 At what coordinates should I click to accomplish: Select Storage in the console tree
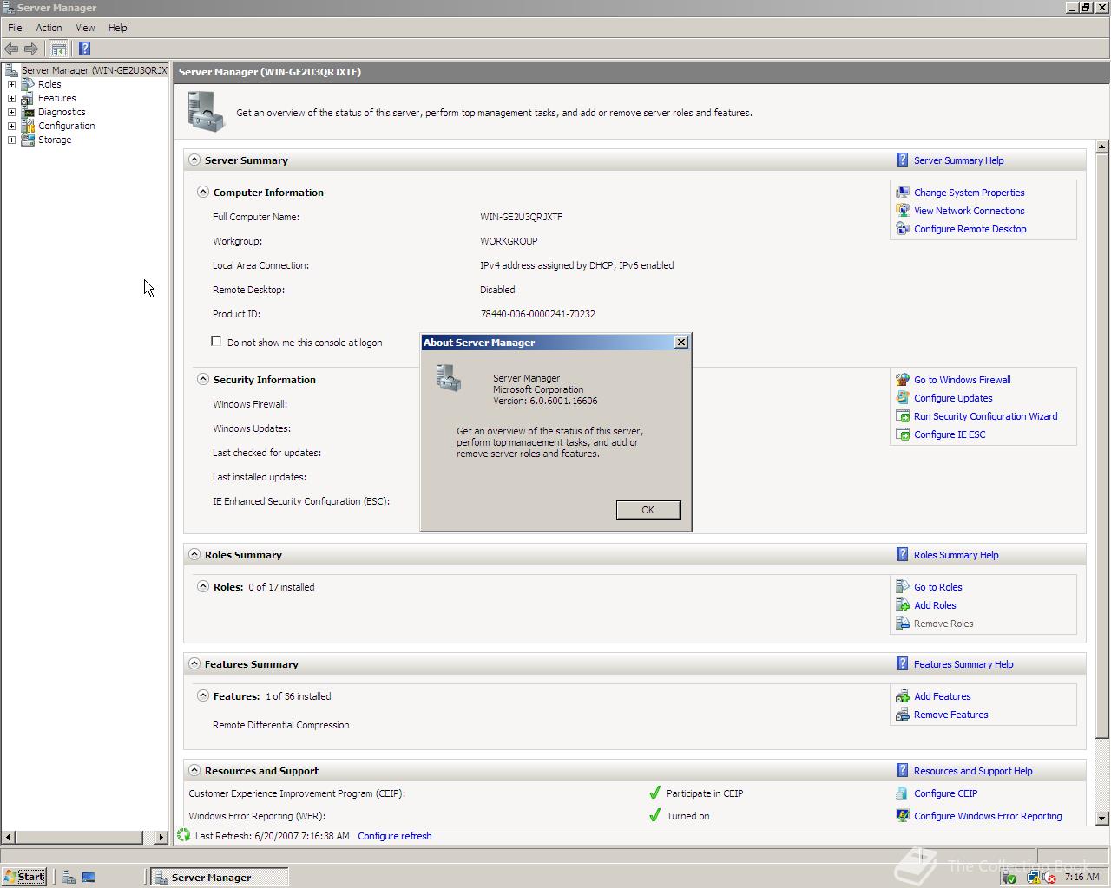(x=55, y=140)
